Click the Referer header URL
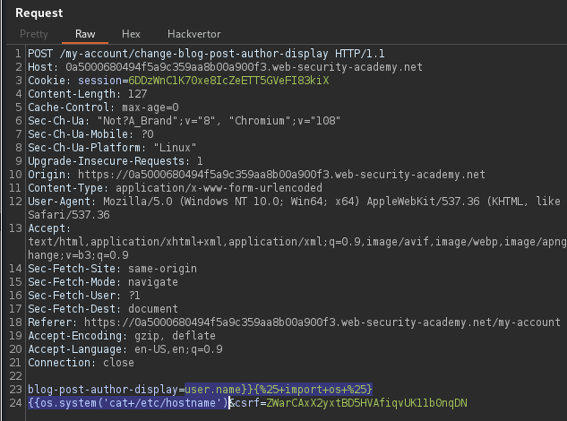This screenshot has height=421, width=567. (322, 322)
